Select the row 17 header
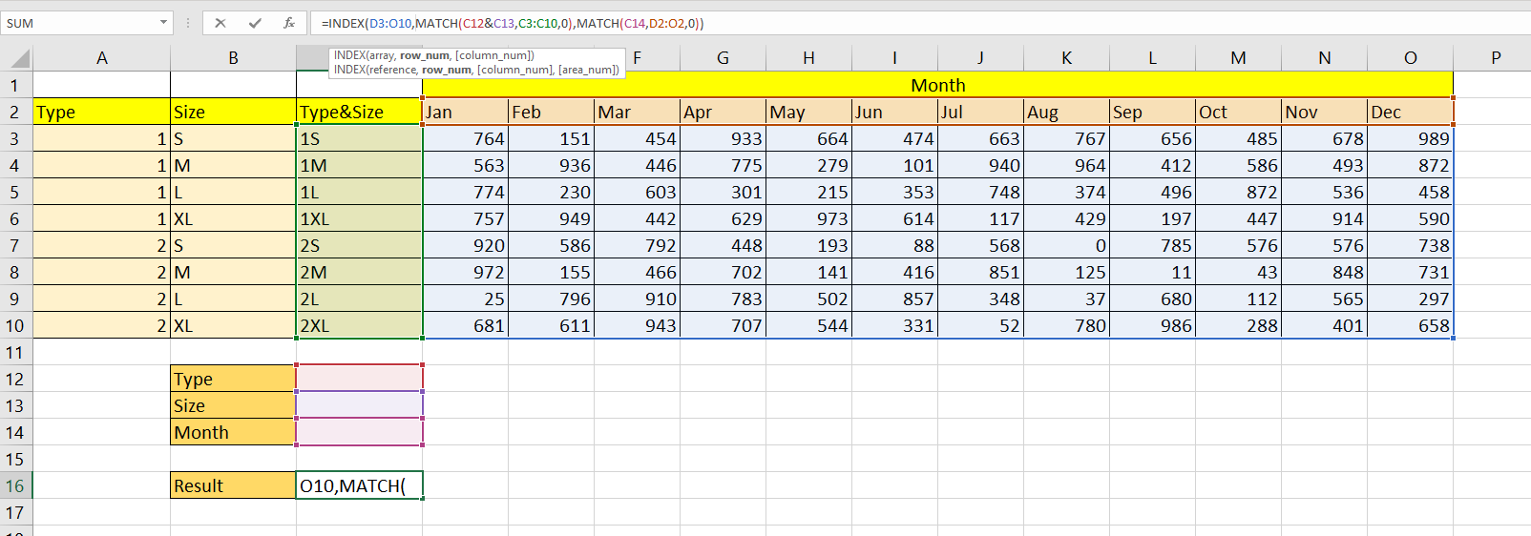The image size is (1531, 536). [15, 512]
